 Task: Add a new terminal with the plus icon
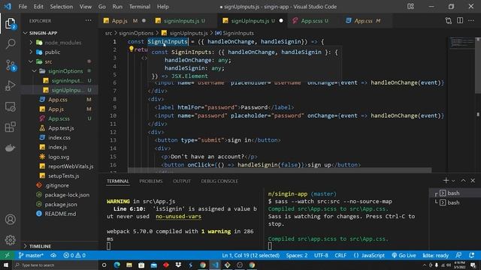[x=446, y=181]
